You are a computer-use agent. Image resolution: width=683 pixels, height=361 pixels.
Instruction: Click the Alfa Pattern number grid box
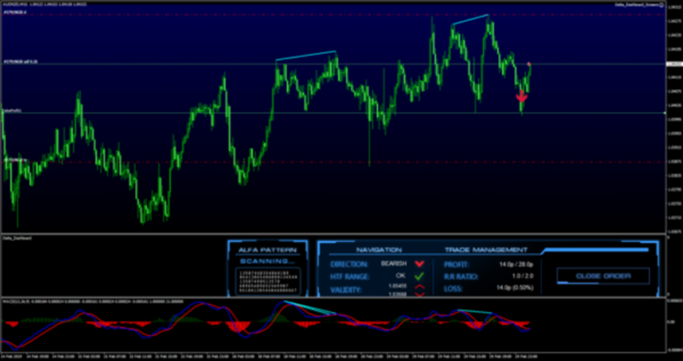(x=267, y=281)
